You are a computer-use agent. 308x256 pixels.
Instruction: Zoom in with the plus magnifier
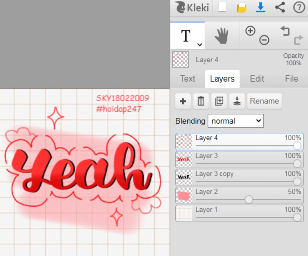[x=250, y=31]
